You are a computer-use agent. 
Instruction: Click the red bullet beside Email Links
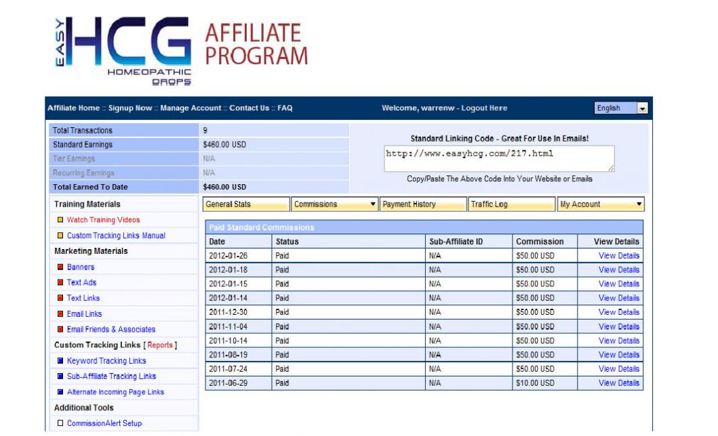pos(60,314)
